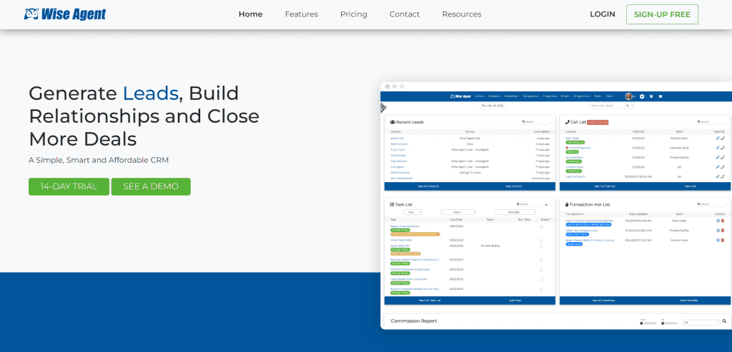
Task: Click Add Contact in Recent Leads panel
Action: click(x=513, y=186)
